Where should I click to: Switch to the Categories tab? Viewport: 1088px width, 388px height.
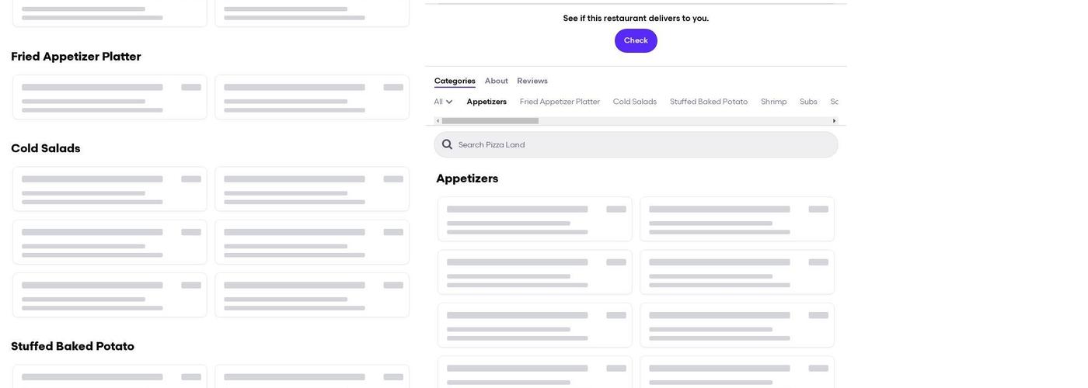455,81
